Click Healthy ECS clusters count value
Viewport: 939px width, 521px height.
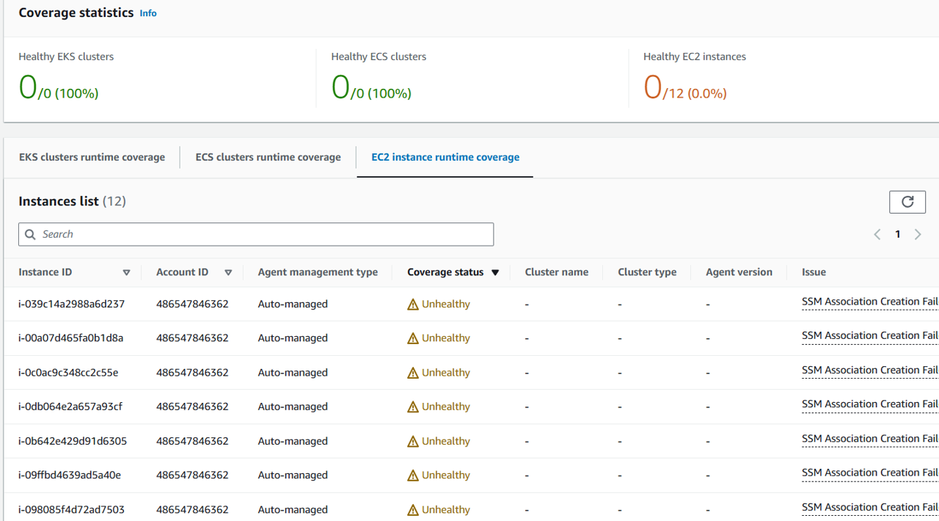pyautogui.click(x=371, y=88)
